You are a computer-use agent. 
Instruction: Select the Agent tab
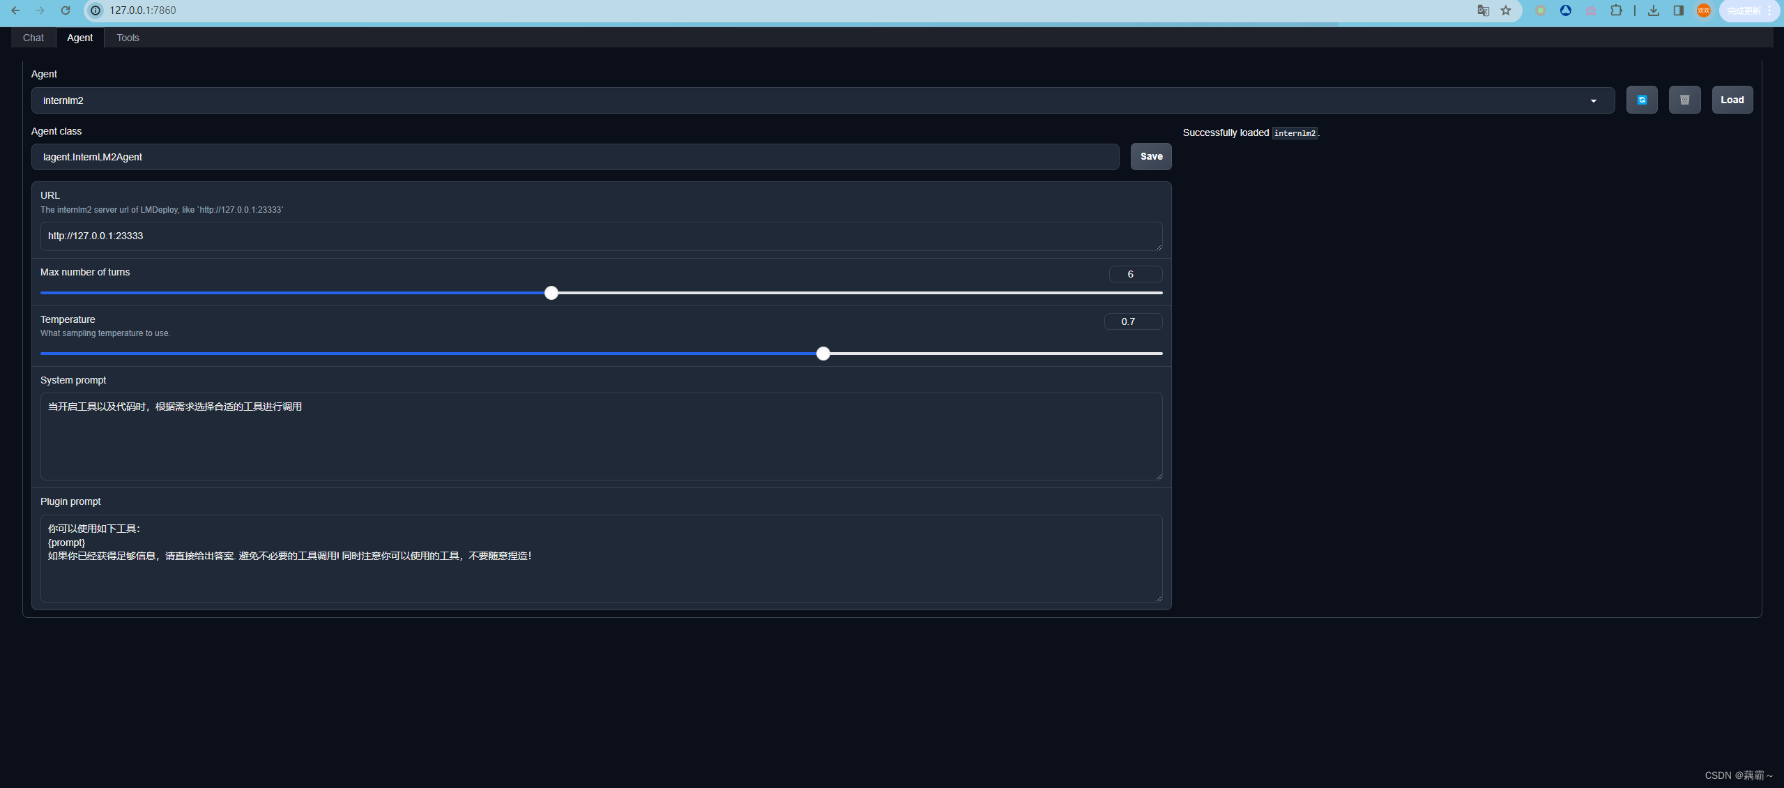click(x=79, y=38)
